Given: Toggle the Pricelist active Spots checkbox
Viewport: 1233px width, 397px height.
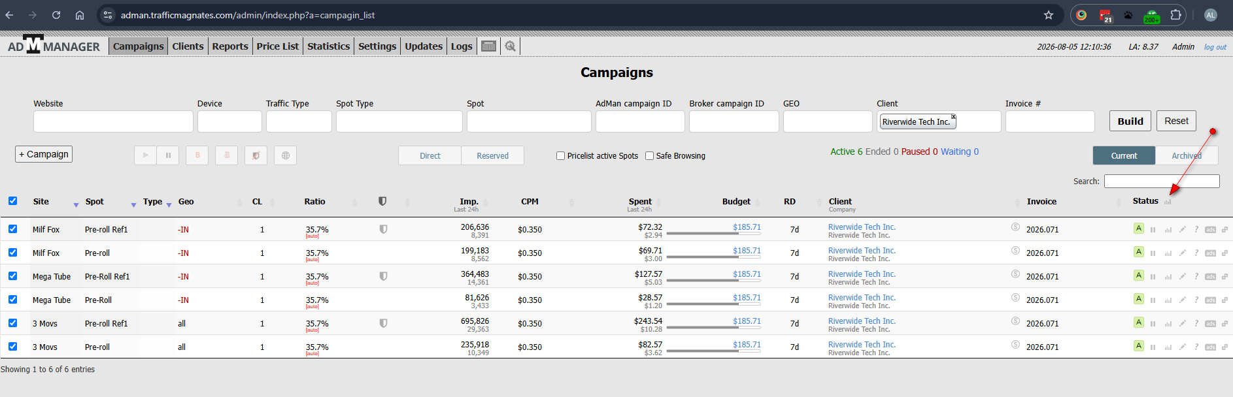Looking at the screenshot, I should point(560,155).
